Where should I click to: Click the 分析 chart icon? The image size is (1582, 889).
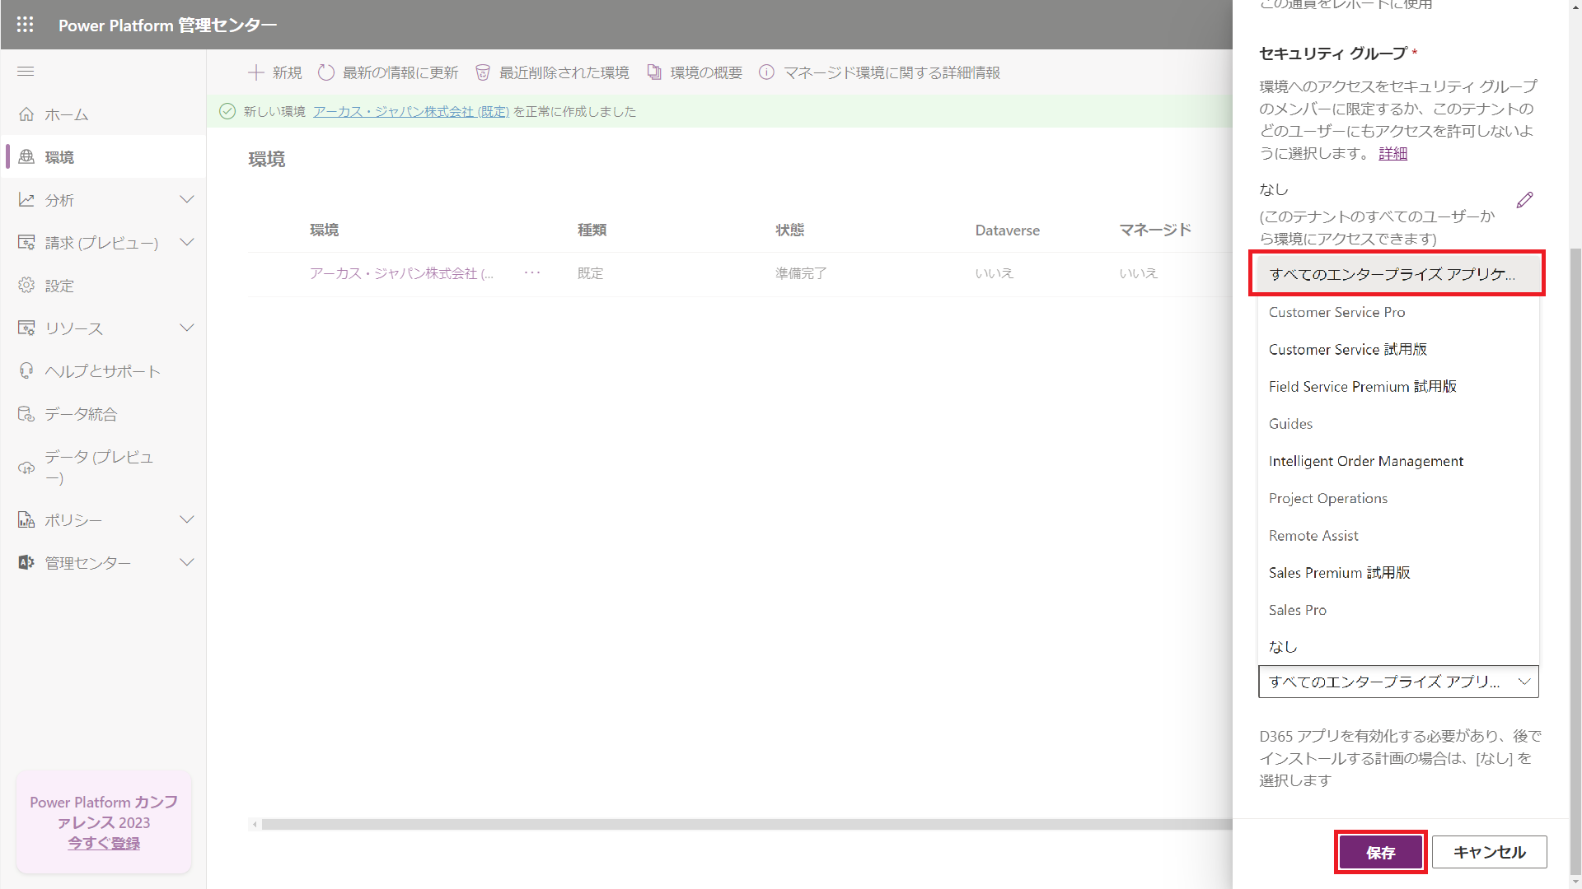26,200
